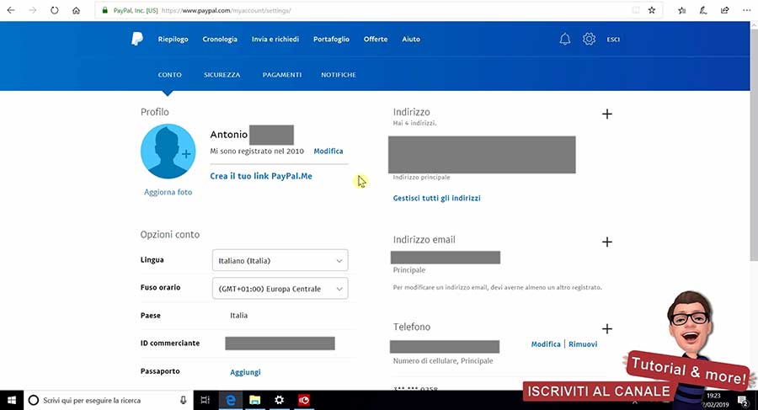This screenshot has width=758, height=410.
Task: Switch to the NOTIFICHE tab
Action: tap(339, 75)
